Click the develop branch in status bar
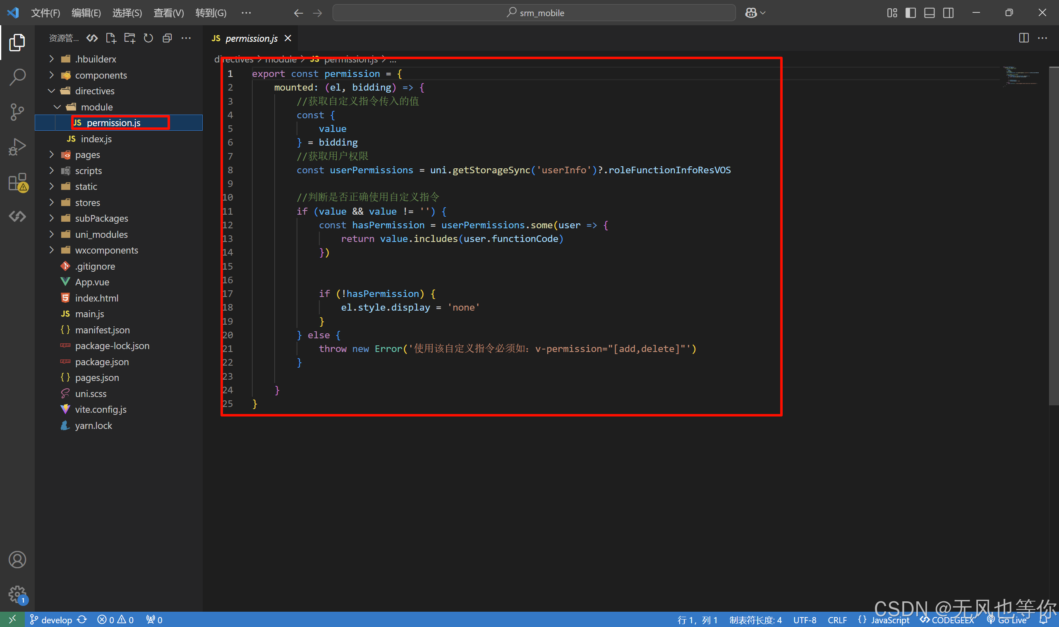The image size is (1059, 627). coord(52,620)
